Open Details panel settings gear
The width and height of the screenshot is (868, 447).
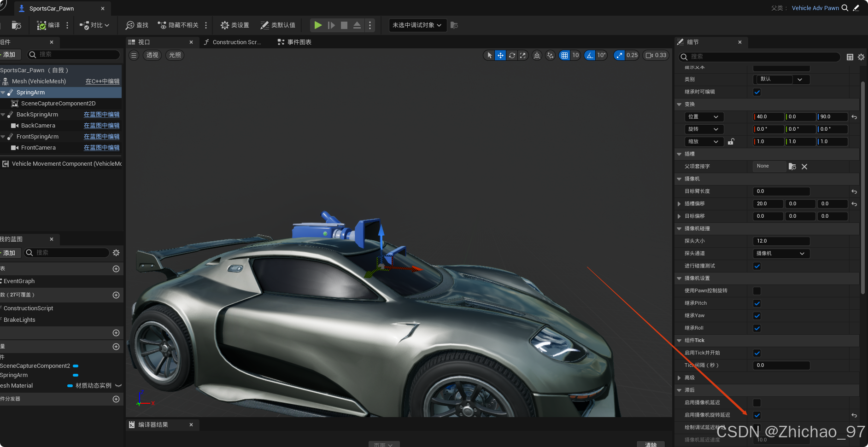click(x=861, y=57)
